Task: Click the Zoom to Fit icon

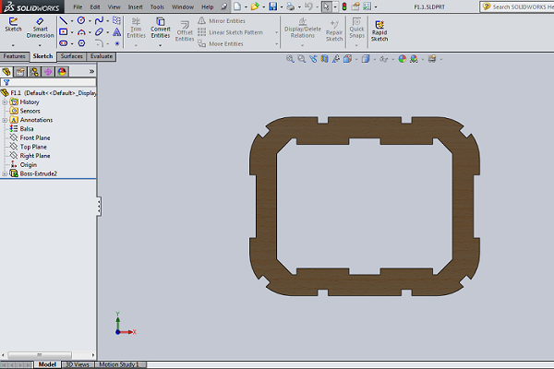Action: point(290,59)
